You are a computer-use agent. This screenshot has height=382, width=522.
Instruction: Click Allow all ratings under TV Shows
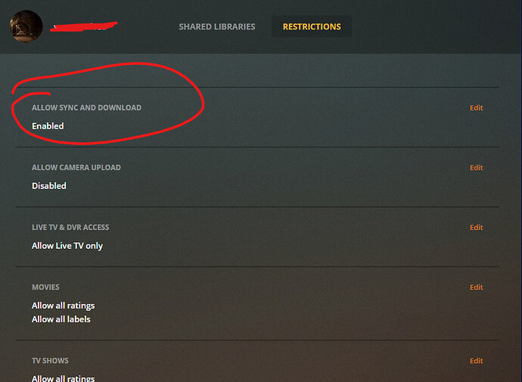coord(64,378)
